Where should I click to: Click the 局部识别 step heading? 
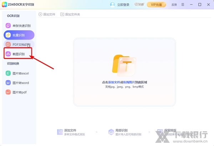coord(122,130)
